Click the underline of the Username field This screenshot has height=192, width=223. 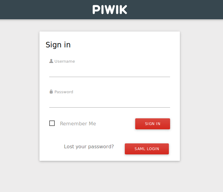tap(110, 77)
